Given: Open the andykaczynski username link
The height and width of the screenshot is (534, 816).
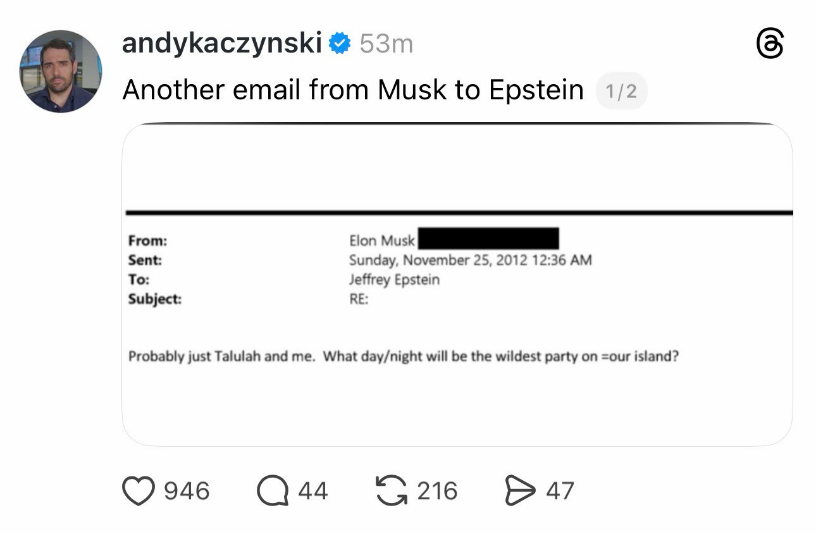Looking at the screenshot, I should pyautogui.click(x=222, y=44).
